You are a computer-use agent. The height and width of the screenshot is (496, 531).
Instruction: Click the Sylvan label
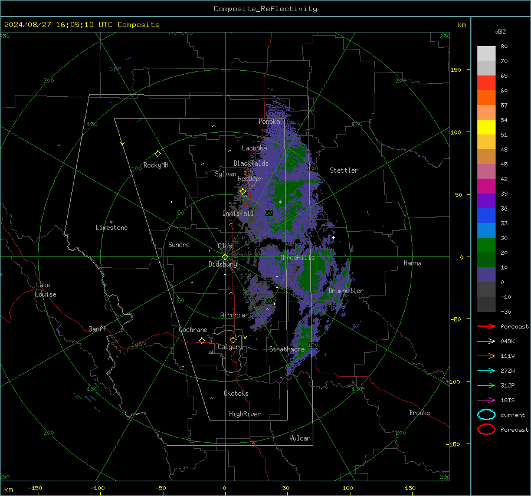pos(225,174)
